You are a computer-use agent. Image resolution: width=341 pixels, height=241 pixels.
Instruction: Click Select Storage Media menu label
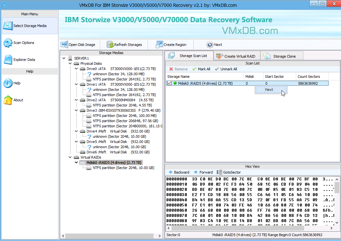pos(30,26)
